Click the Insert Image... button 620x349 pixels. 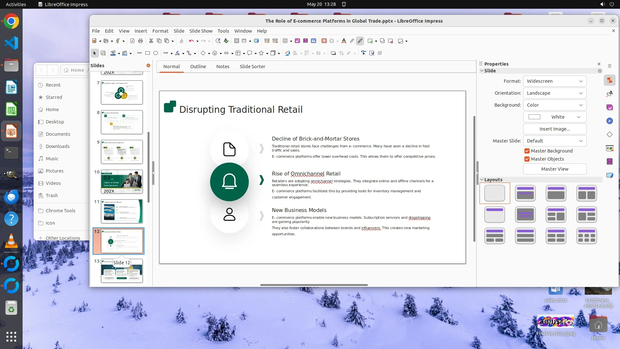click(554, 129)
